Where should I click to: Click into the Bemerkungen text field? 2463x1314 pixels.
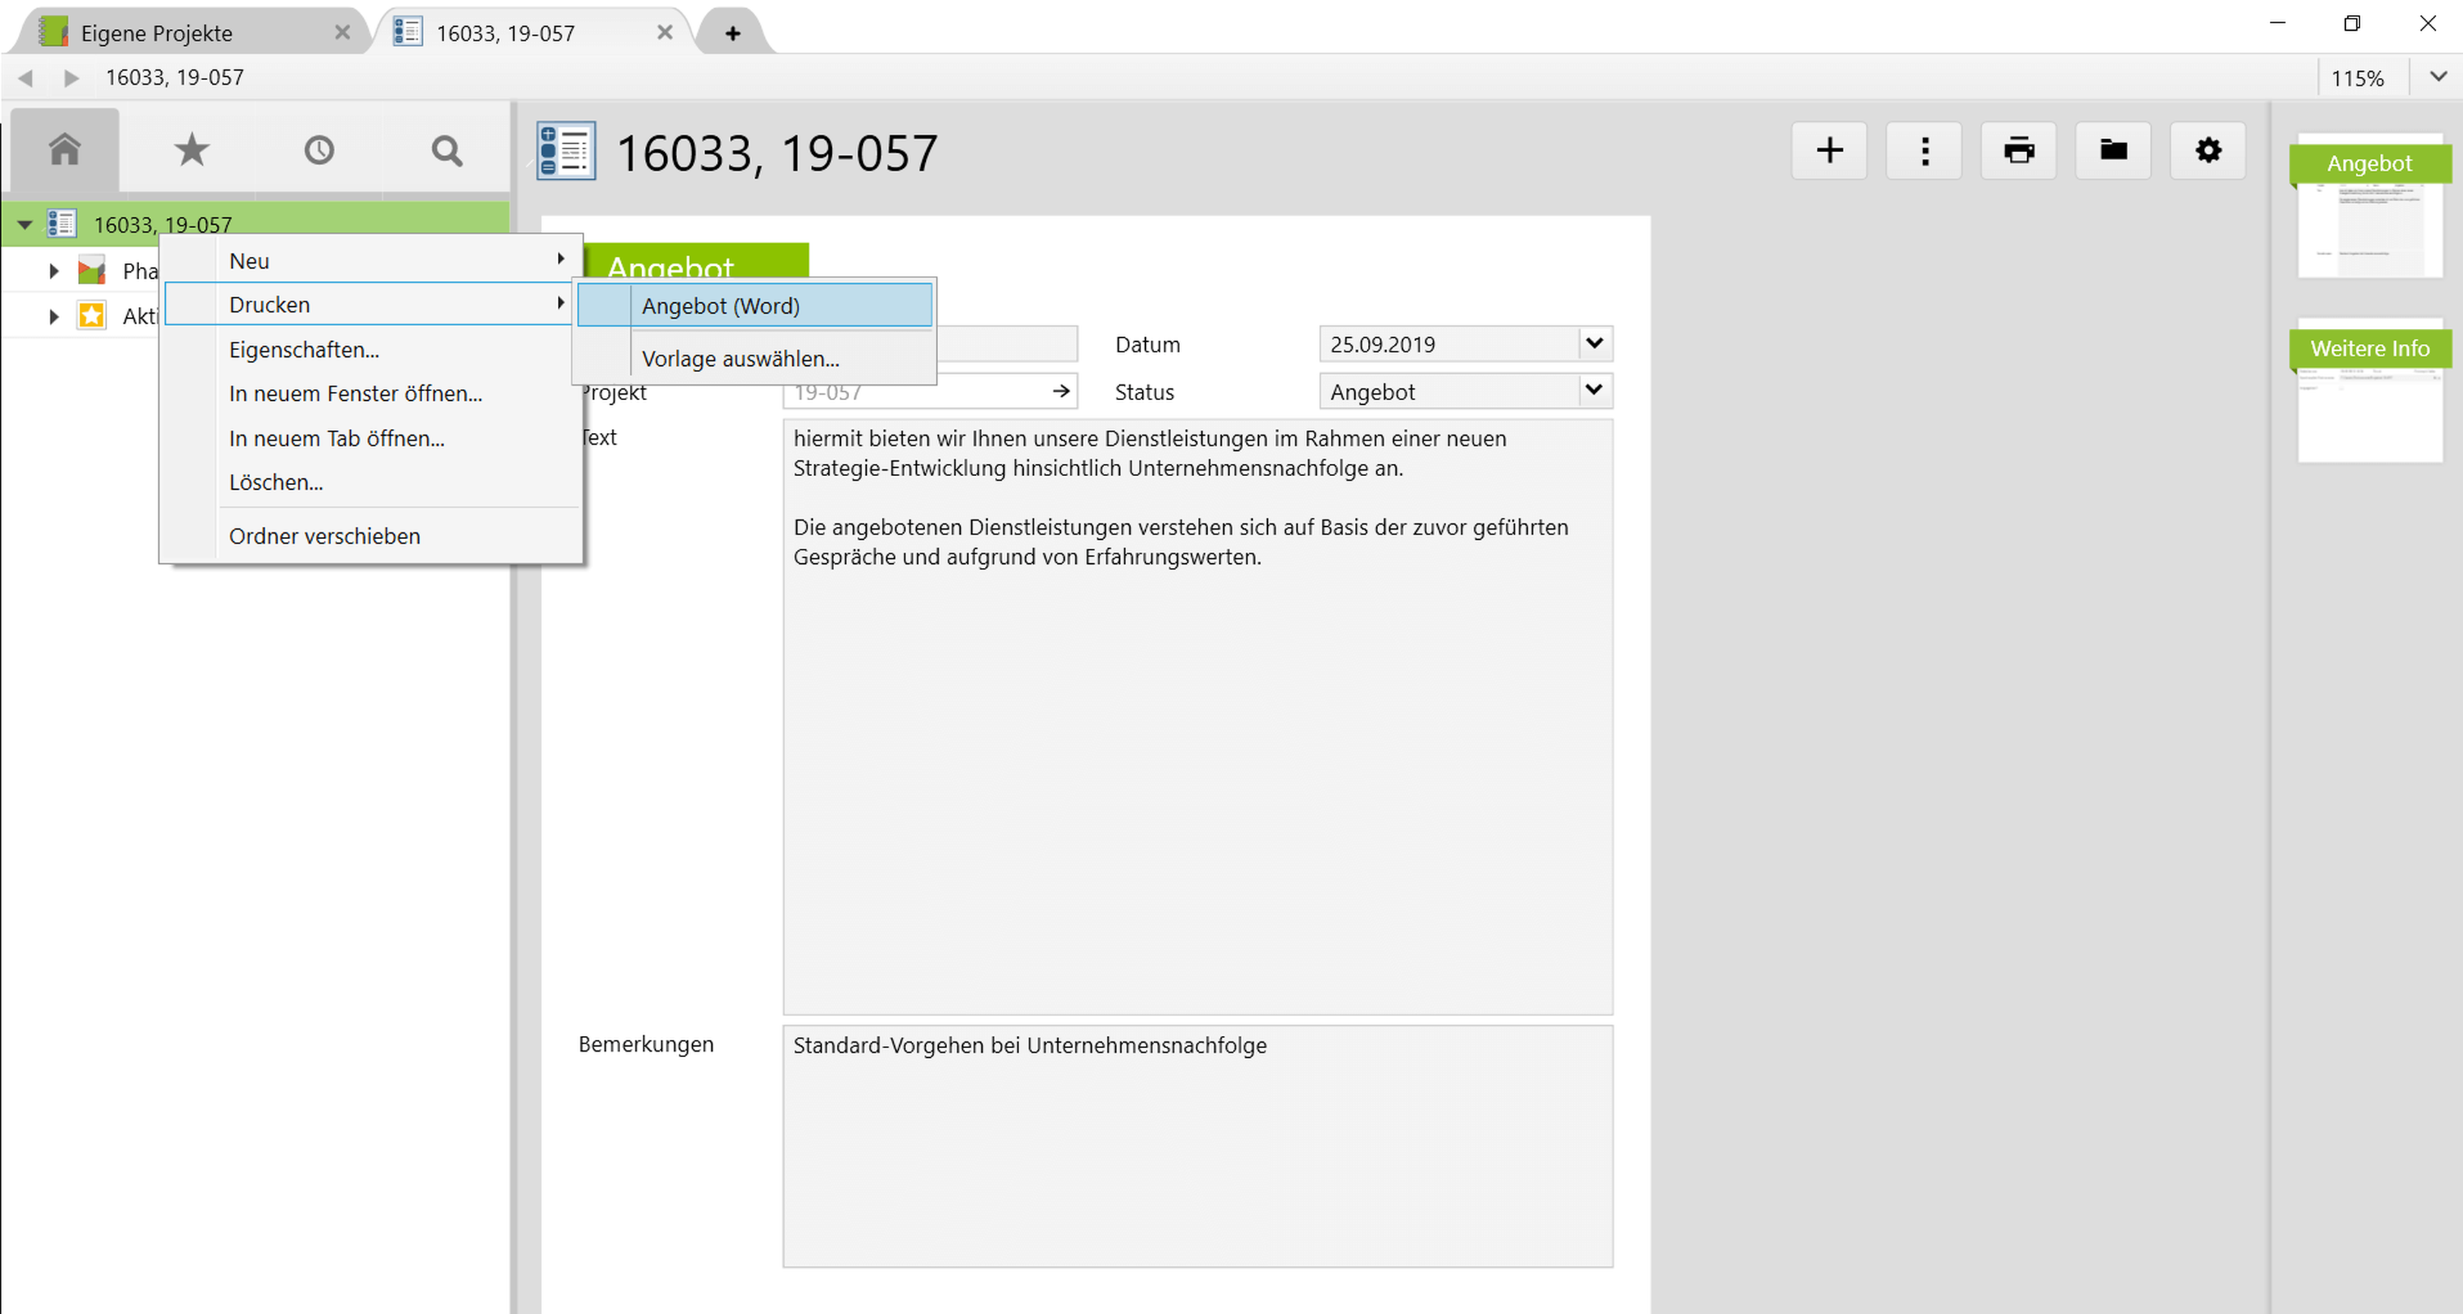(1197, 1145)
